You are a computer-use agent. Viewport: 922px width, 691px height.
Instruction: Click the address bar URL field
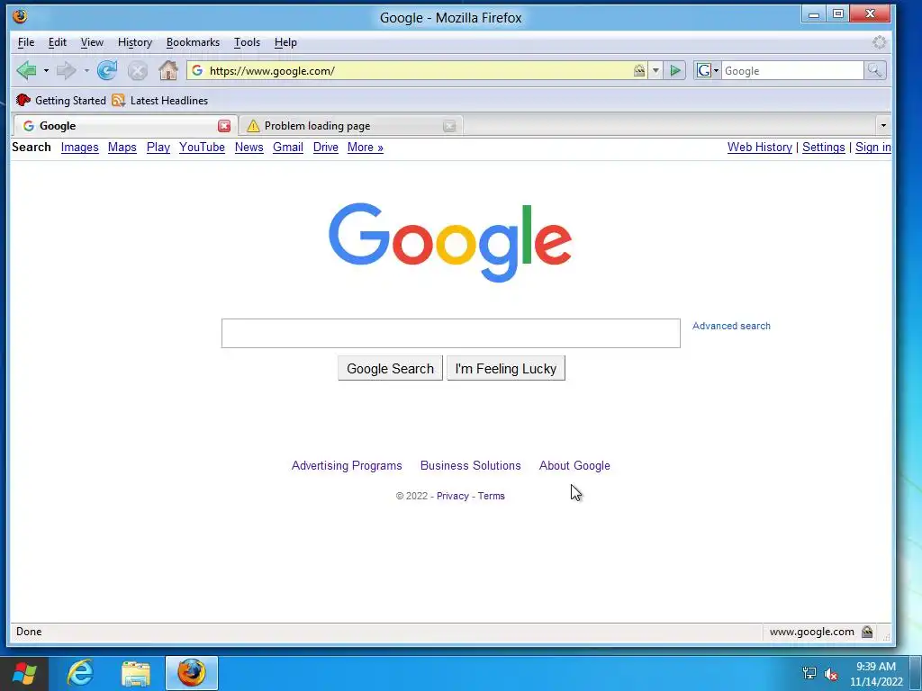coord(418,70)
